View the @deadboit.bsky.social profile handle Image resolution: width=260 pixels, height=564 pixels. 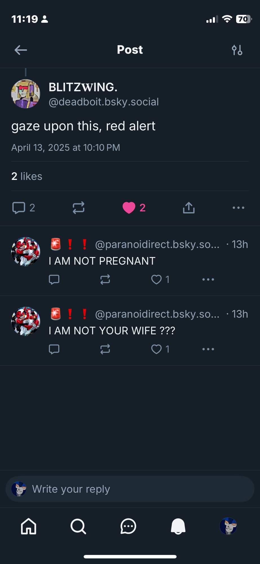(104, 102)
